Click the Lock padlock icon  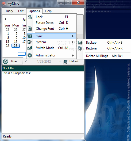[x=30, y=17]
